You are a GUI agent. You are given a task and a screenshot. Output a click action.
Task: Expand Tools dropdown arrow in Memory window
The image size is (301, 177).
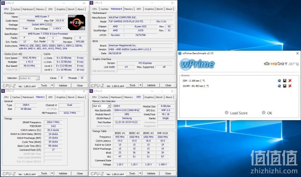[x=52, y=173]
